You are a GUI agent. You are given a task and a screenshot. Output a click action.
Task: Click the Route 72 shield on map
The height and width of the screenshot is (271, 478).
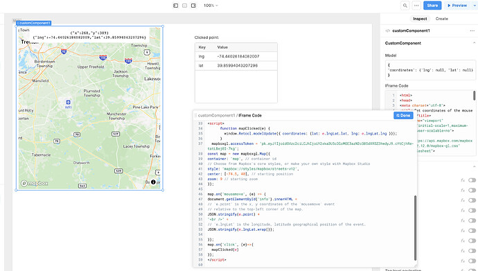coord(57,141)
